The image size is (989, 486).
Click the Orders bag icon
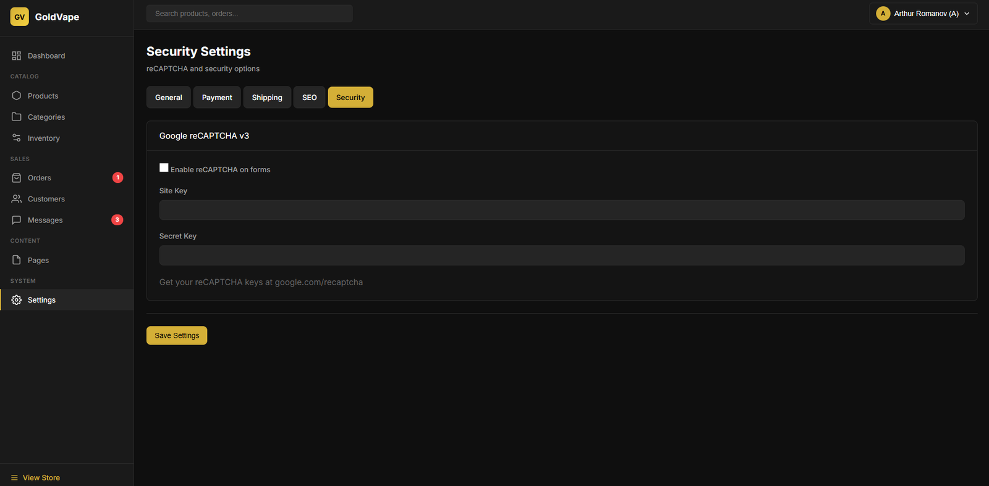coord(17,178)
